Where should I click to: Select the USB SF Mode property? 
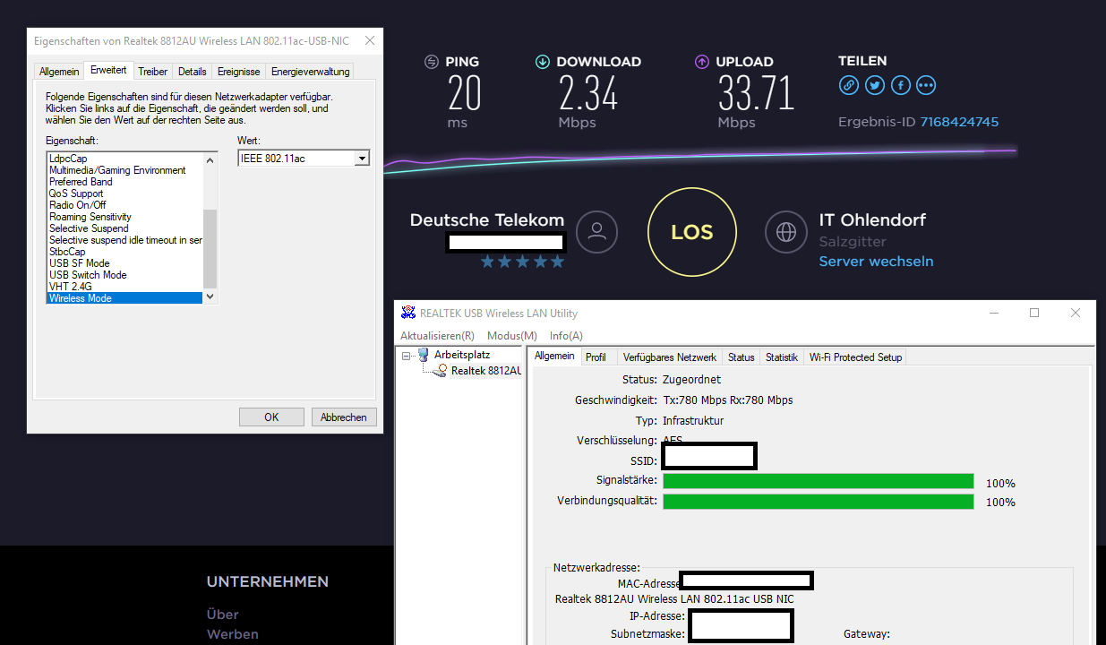click(x=124, y=263)
